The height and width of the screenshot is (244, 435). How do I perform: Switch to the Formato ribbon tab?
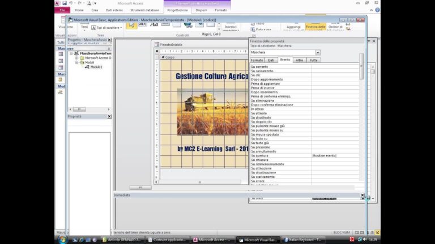(x=221, y=10)
